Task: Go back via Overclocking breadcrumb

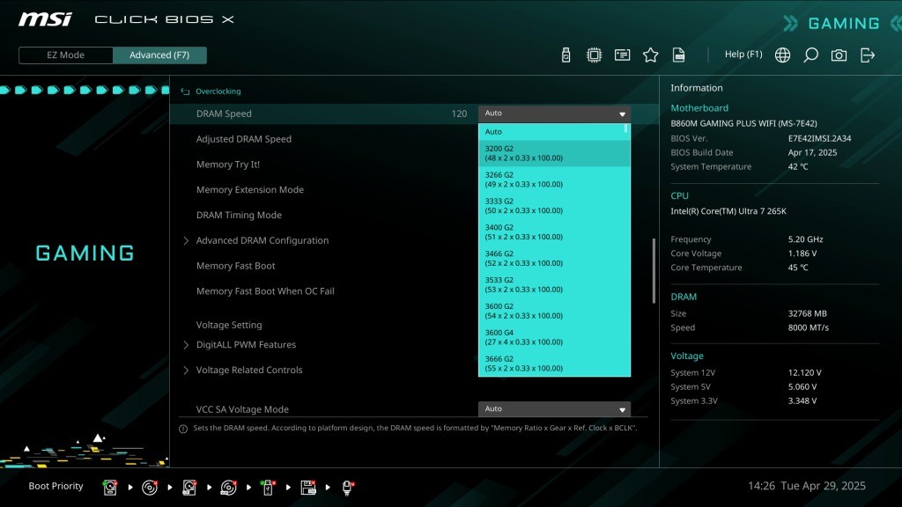Action: coord(217,92)
